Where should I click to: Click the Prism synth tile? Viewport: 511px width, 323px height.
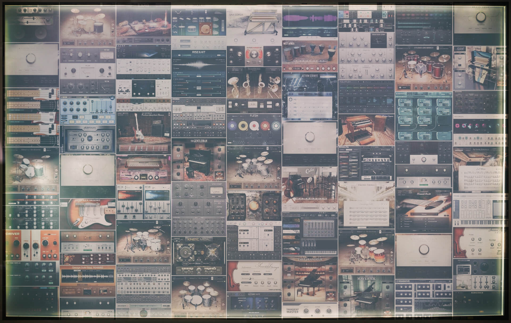point(199,117)
